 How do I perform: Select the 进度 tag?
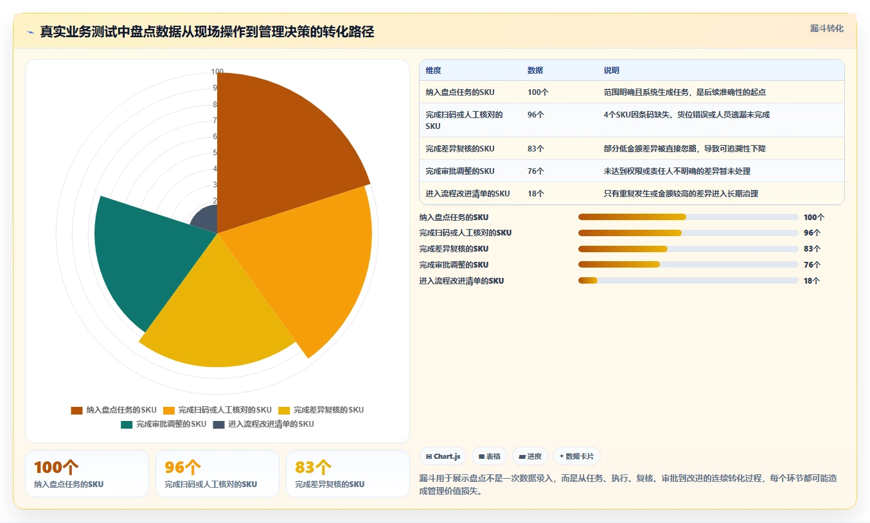click(530, 456)
